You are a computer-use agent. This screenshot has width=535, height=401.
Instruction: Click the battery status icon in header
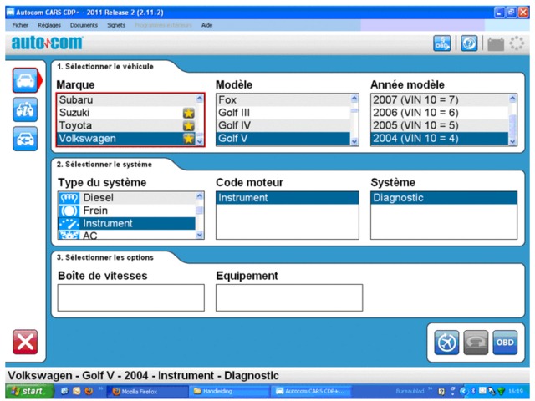coord(496,44)
